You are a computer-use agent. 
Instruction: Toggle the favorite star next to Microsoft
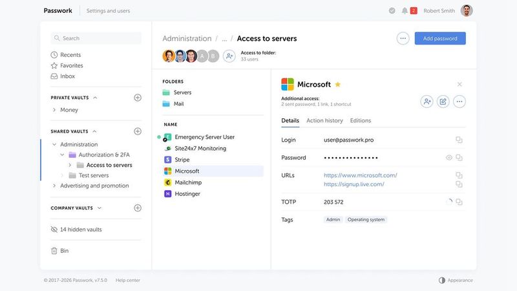click(337, 85)
